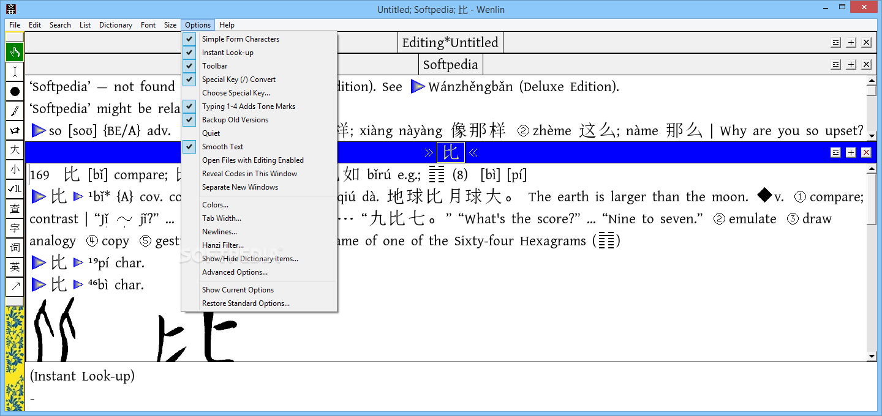
Task: Open the Edit menu
Action: [x=35, y=25]
